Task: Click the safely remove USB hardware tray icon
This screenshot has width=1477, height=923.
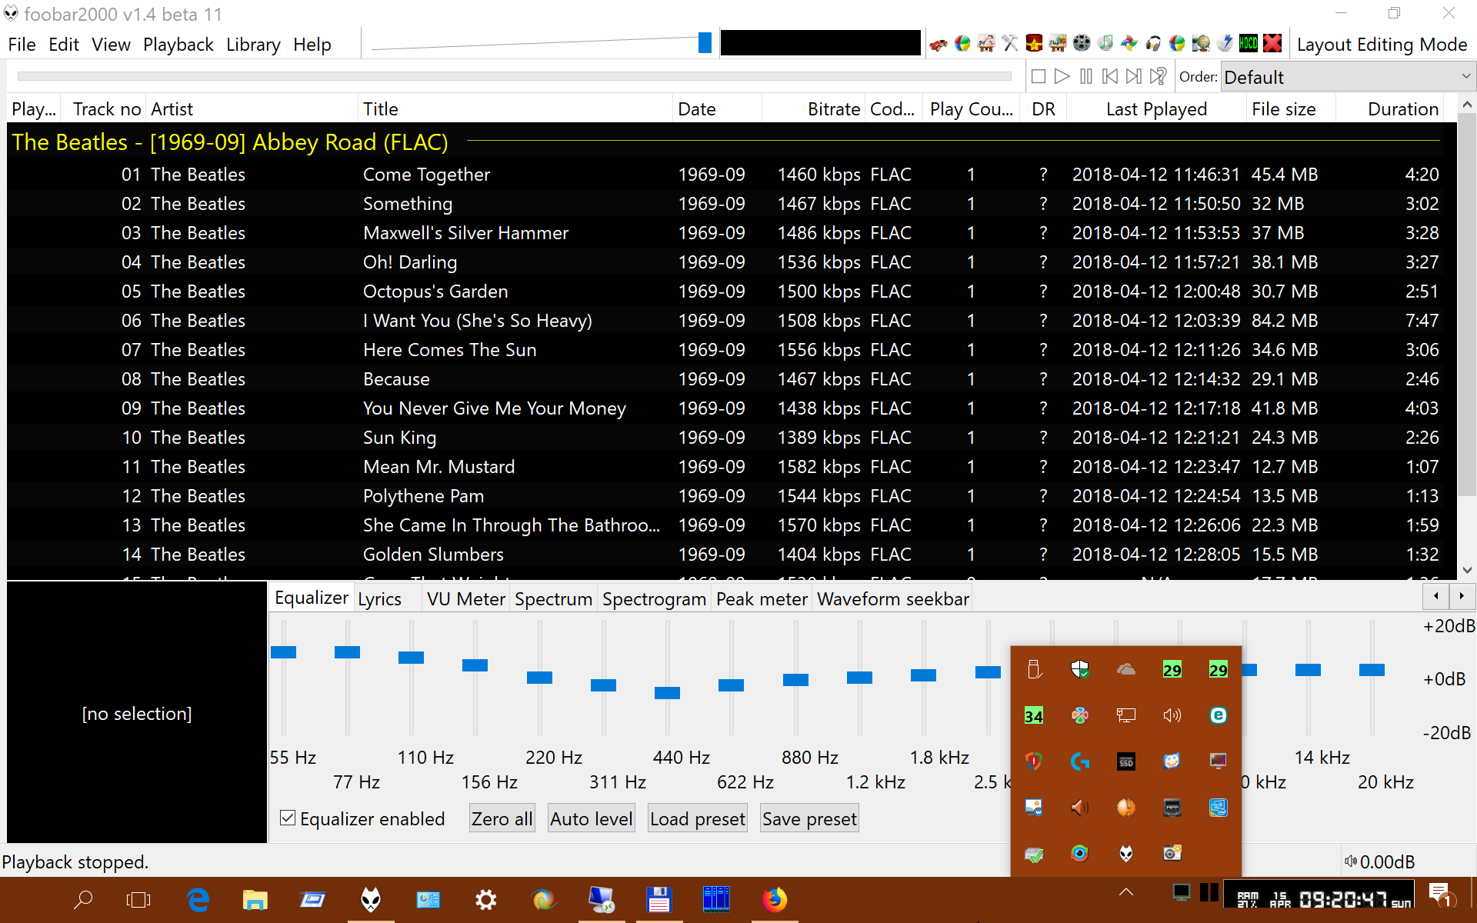Action: [x=1035, y=669]
